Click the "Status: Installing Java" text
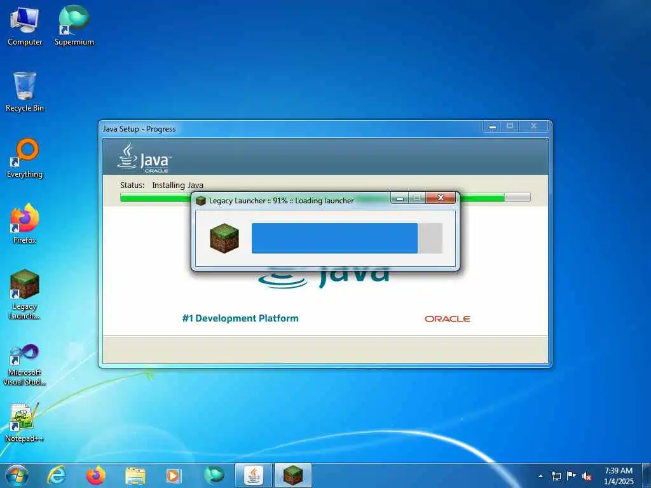 (161, 185)
